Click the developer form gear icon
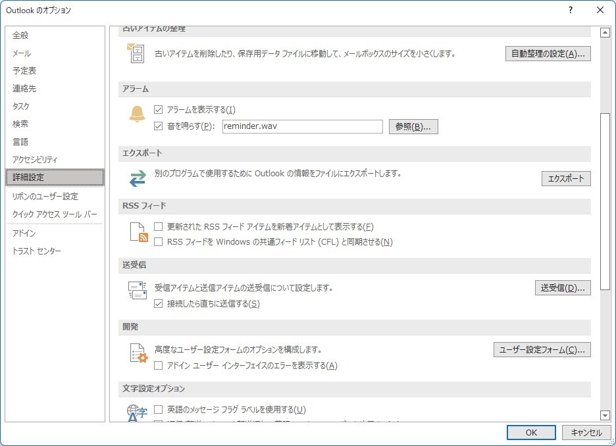Viewport: 616px width, 446px height. [x=138, y=353]
